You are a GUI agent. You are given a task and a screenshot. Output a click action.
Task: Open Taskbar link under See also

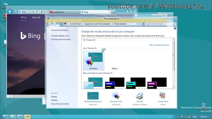pyautogui.click(x=54, y=100)
